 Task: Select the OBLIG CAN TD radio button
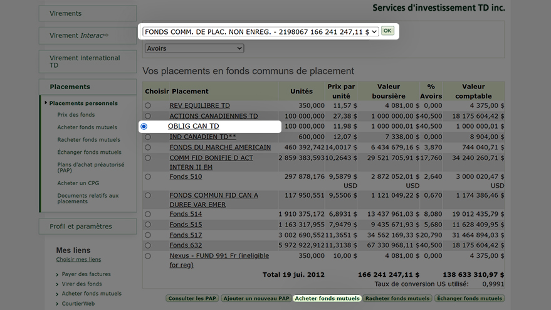[x=144, y=126]
